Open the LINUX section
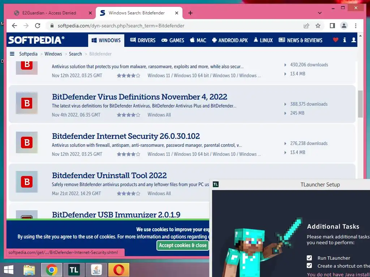Viewport: 370px width, 277px height. (263, 40)
